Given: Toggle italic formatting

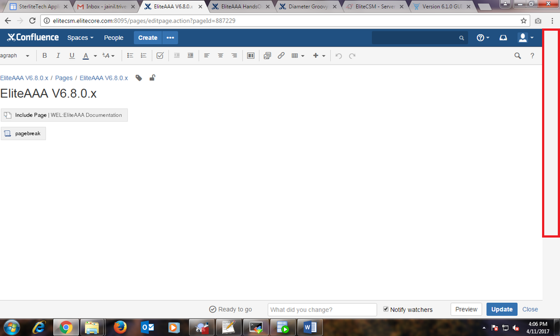Looking at the screenshot, I should (58, 56).
